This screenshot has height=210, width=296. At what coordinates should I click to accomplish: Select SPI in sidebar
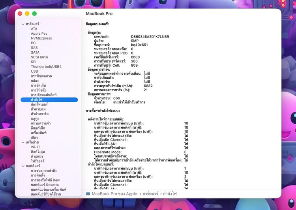tap(34, 62)
